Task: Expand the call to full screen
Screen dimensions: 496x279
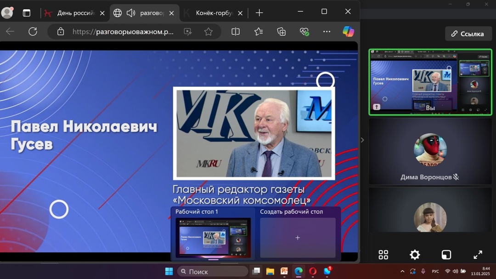Action: [x=478, y=255]
